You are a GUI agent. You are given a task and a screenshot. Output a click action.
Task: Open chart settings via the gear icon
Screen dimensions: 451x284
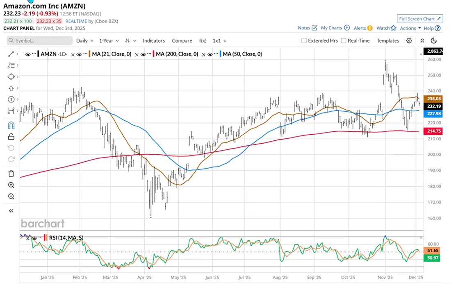tap(409, 41)
